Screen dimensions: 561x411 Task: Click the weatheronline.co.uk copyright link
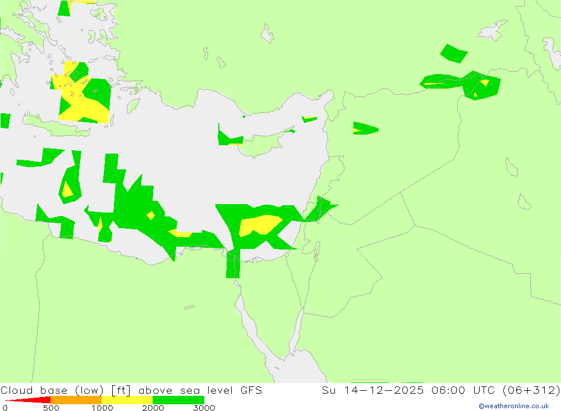[514, 406]
